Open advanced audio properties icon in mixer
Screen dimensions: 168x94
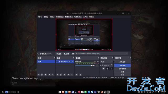77,75
